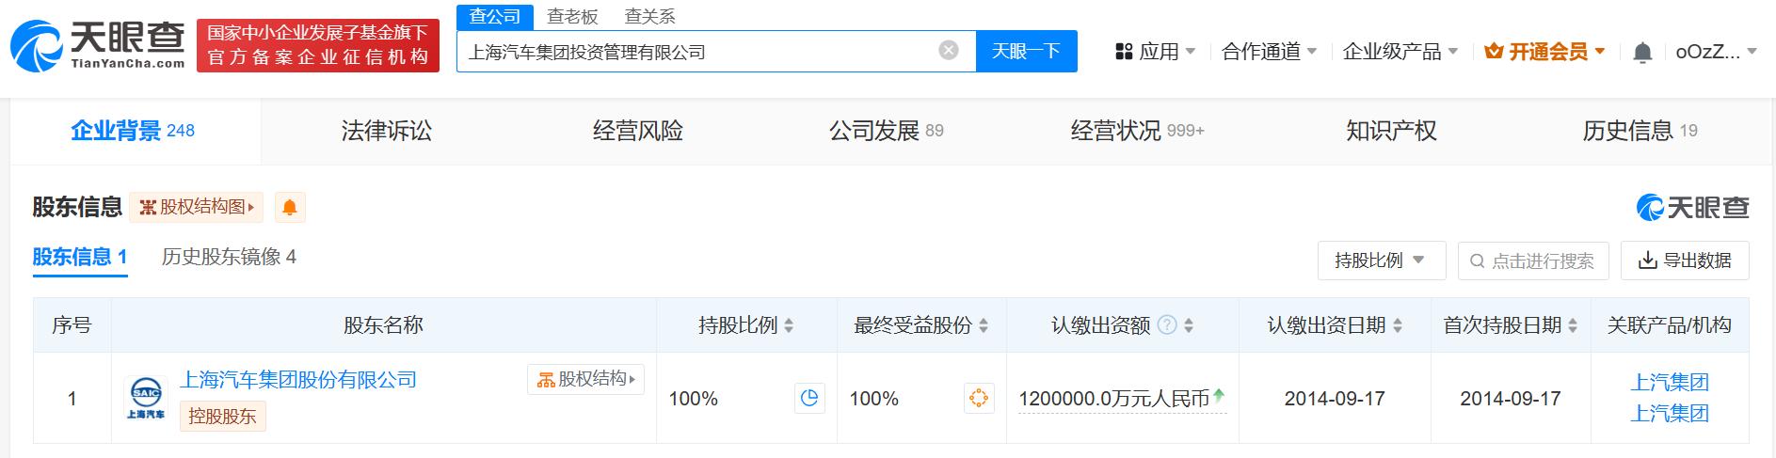The width and height of the screenshot is (1776, 458).
Task: Click the 点击进行搜索 search field
Action: coord(1533,261)
